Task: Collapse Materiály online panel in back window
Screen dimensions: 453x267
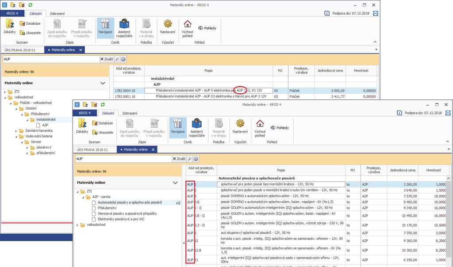Action: pos(103,83)
